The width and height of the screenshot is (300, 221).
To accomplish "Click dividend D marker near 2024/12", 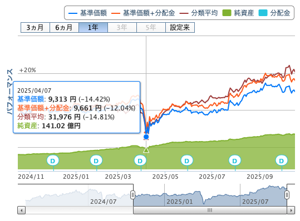I will [x=53, y=160].
